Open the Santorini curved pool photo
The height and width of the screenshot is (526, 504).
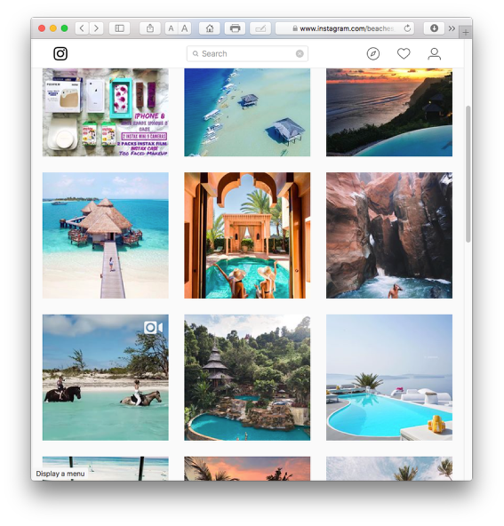click(x=389, y=377)
